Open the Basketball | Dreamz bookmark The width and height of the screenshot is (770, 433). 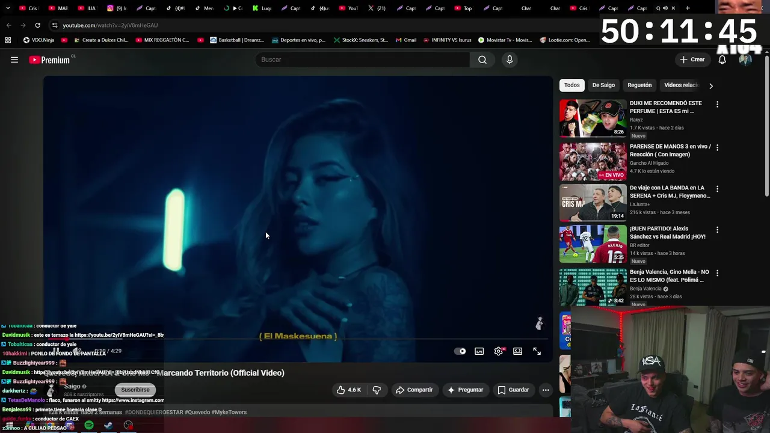click(x=236, y=40)
